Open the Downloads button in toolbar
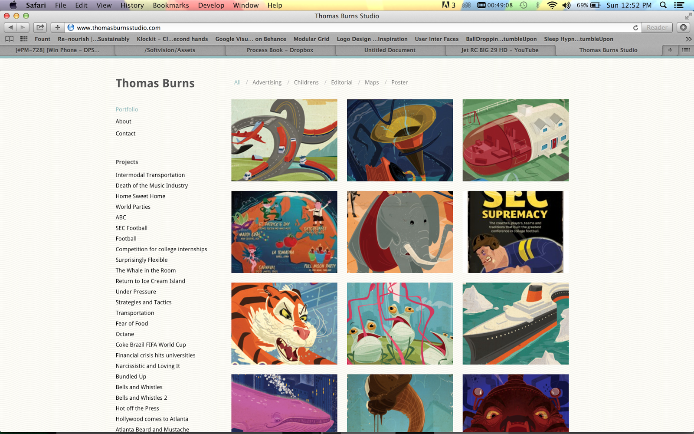694x434 pixels. [683, 27]
